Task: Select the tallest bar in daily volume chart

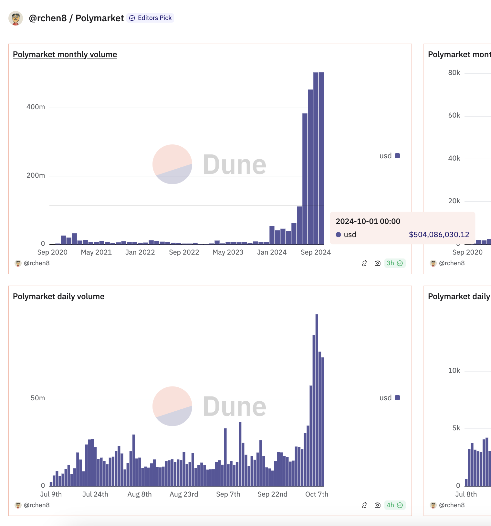Action: tap(317, 400)
